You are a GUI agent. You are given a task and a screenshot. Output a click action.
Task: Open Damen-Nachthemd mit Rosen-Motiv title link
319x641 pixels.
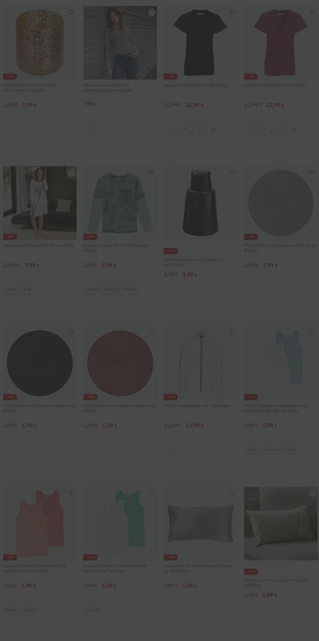coord(39,246)
